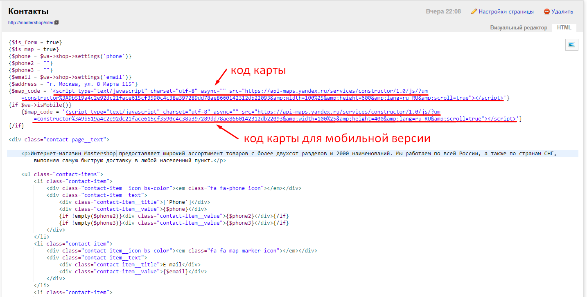Select the HTML editor tab
The width and height of the screenshot is (587, 297).
point(564,27)
